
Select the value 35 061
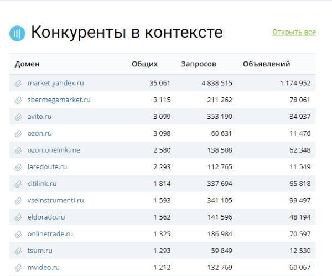(x=160, y=83)
